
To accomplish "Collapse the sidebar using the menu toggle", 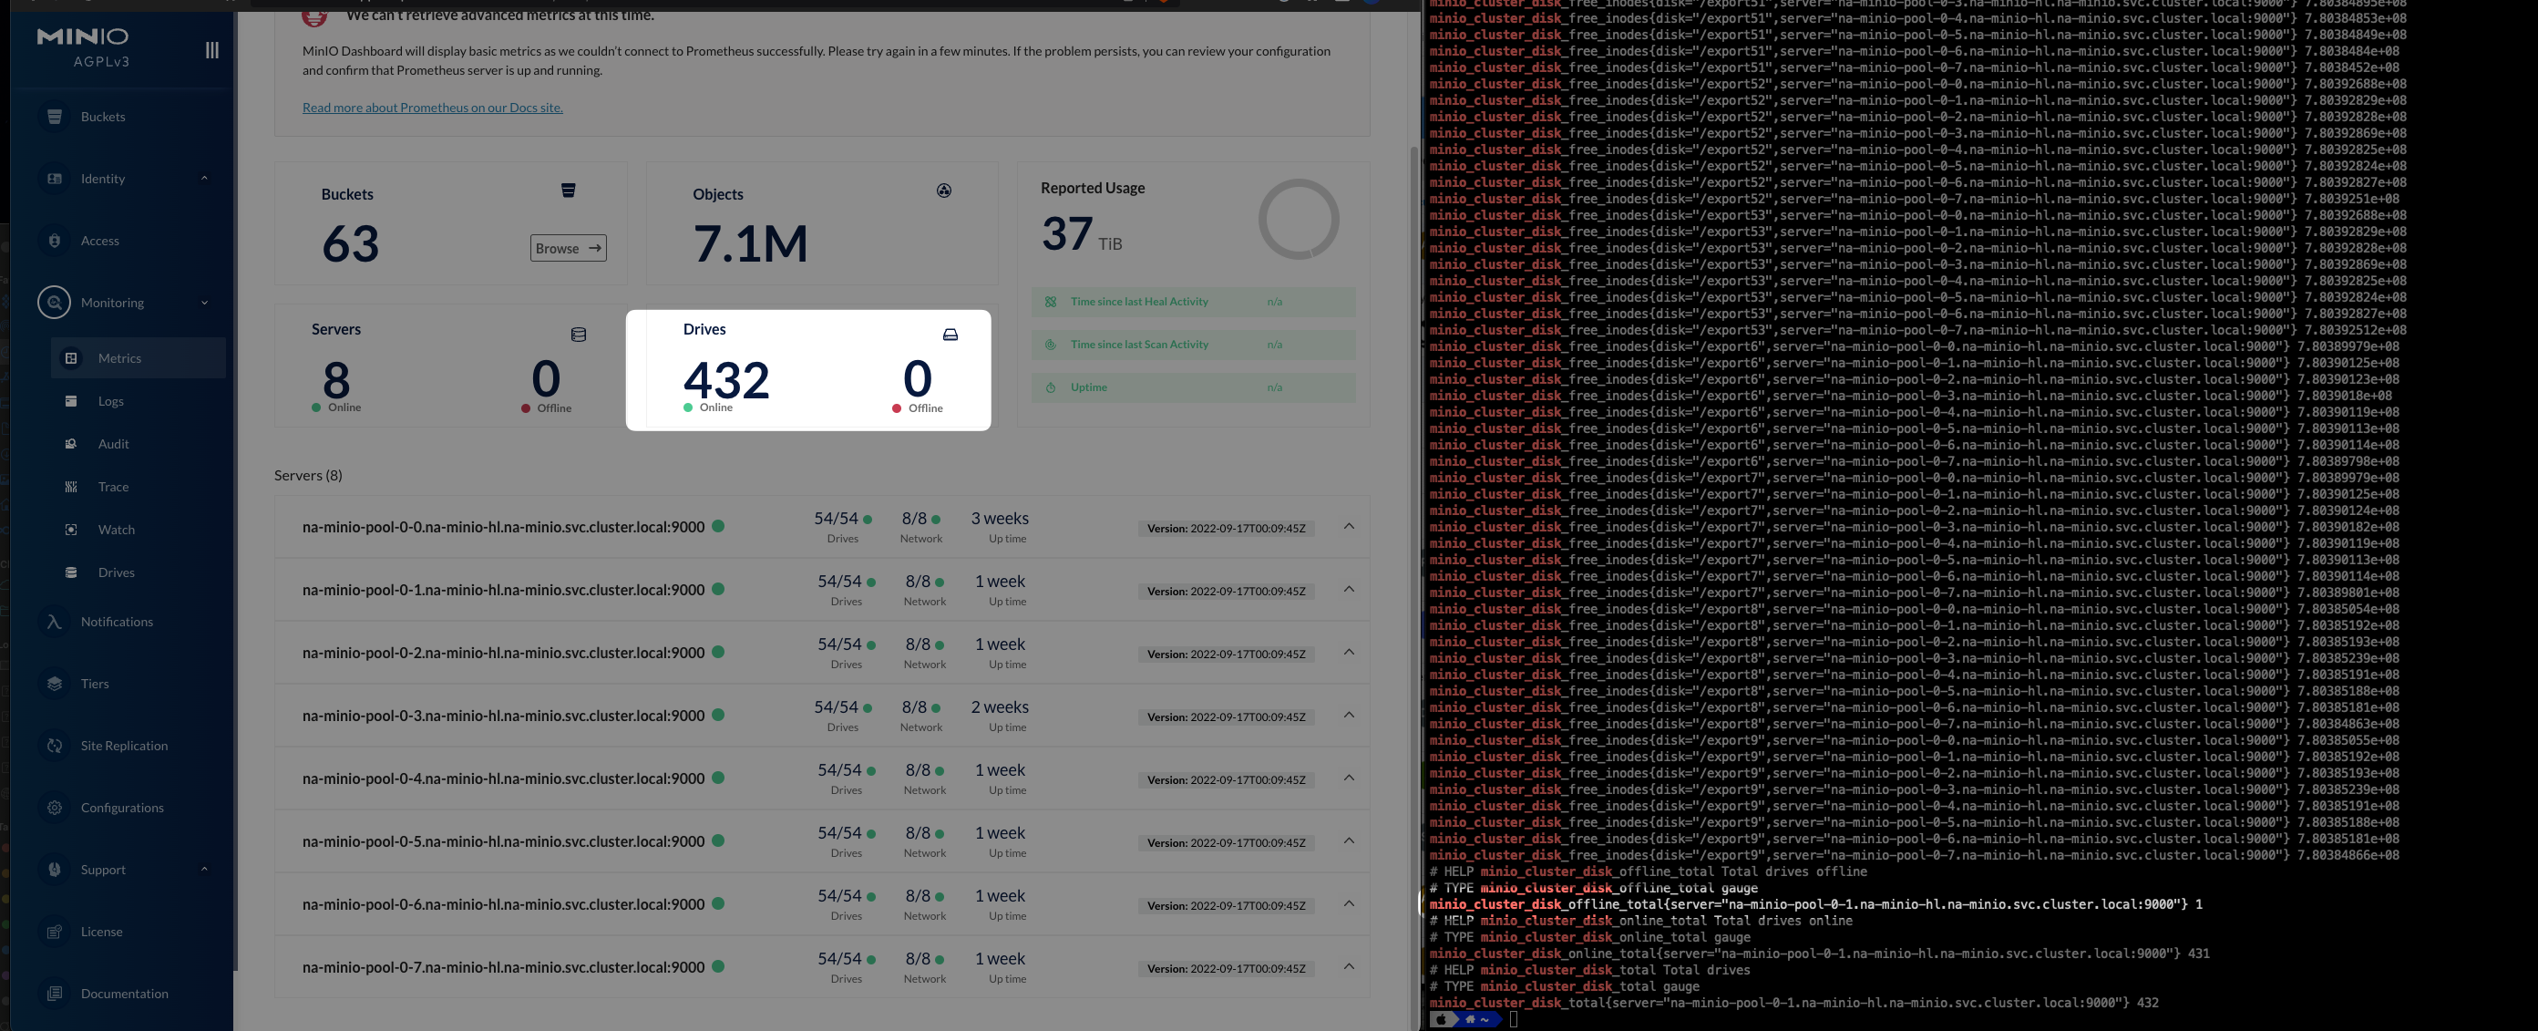I will (211, 50).
